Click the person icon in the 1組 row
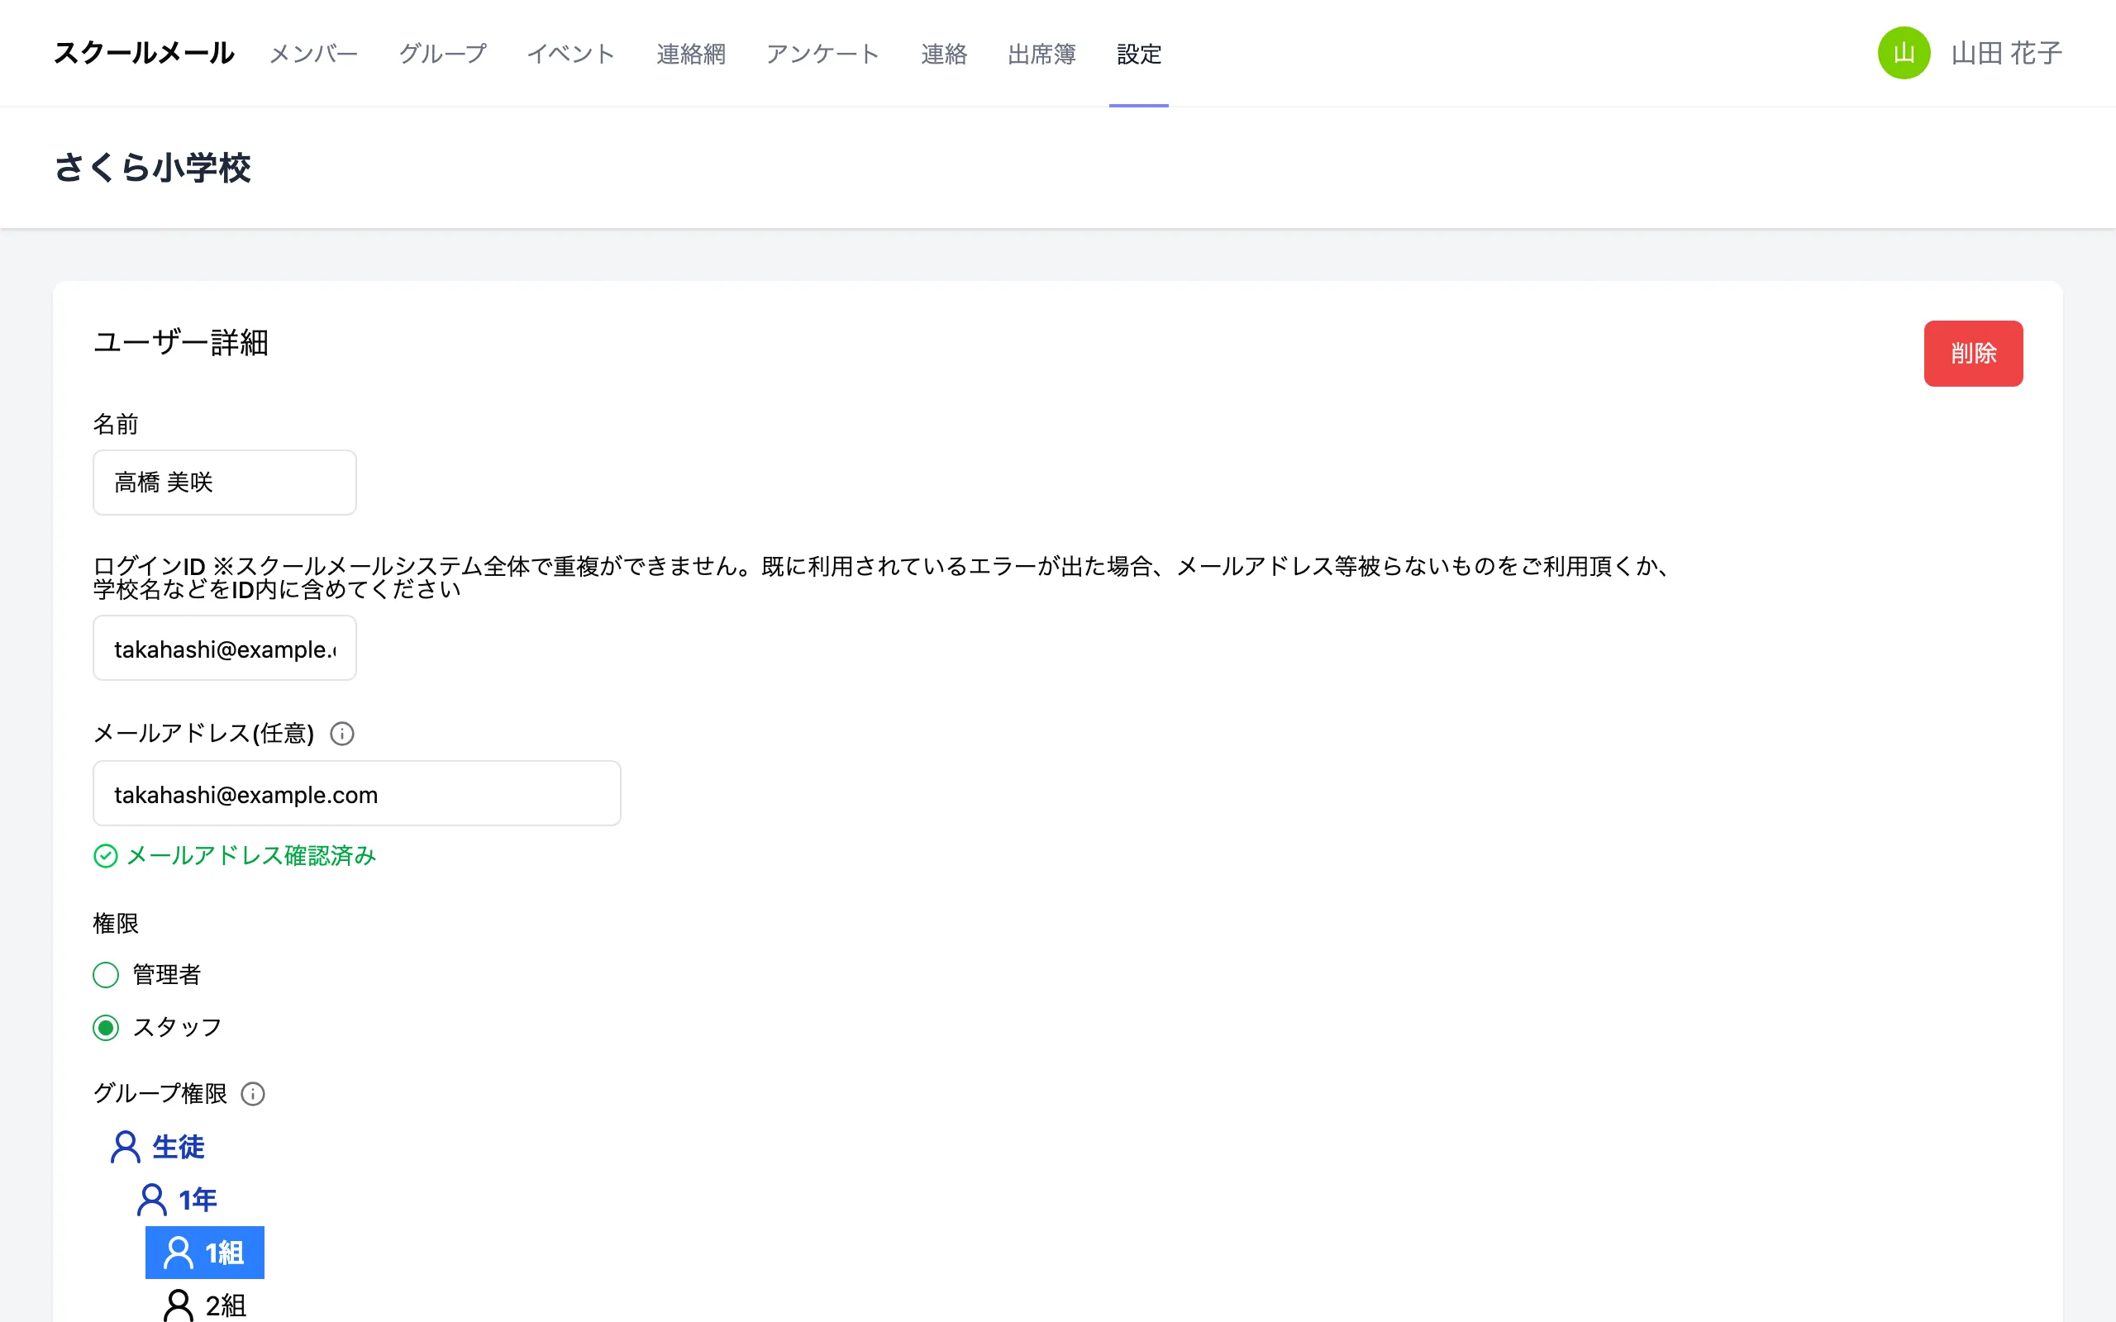Viewport: 2116px width, 1322px height. pos(179,1253)
